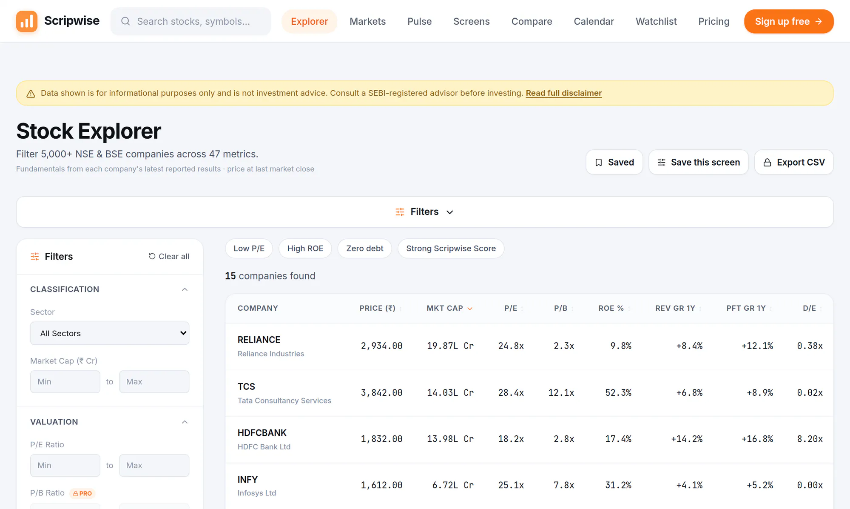Open Saved screens button
The height and width of the screenshot is (509, 850).
614,163
